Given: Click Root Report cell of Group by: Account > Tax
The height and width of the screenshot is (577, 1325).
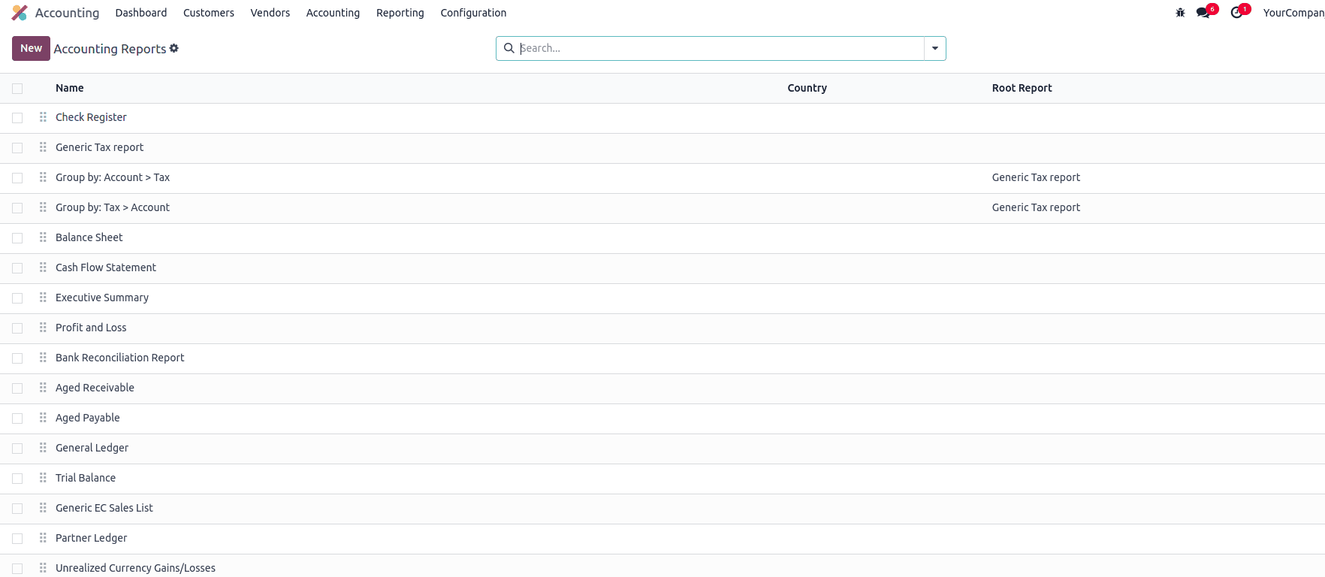Looking at the screenshot, I should point(1036,177).
